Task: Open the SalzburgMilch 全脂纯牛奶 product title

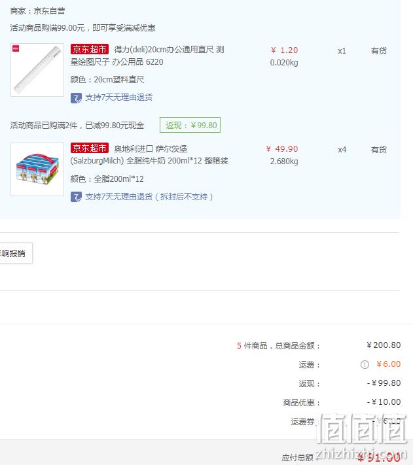Action: (x=149, y=155)
